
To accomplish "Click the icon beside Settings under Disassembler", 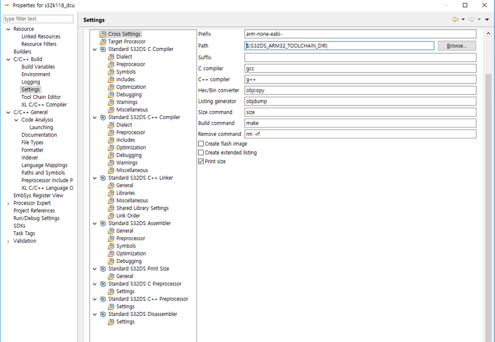I will (111, 322).
